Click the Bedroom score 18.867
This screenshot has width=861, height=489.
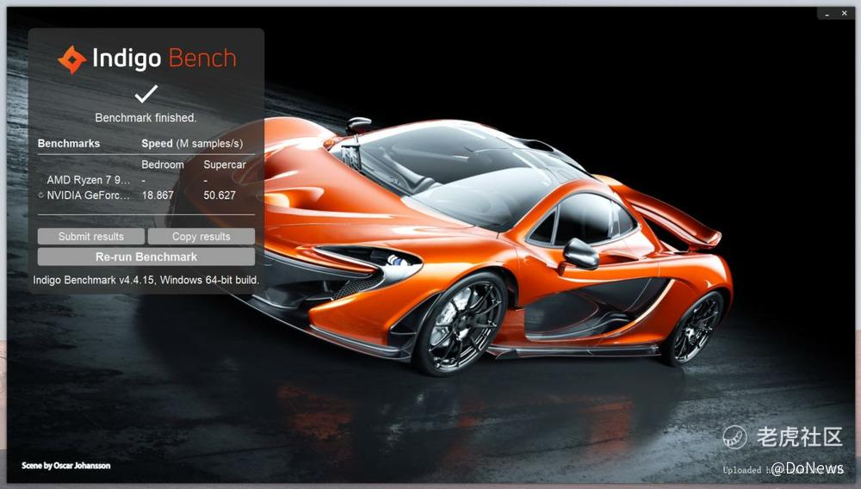pos(158,195)
